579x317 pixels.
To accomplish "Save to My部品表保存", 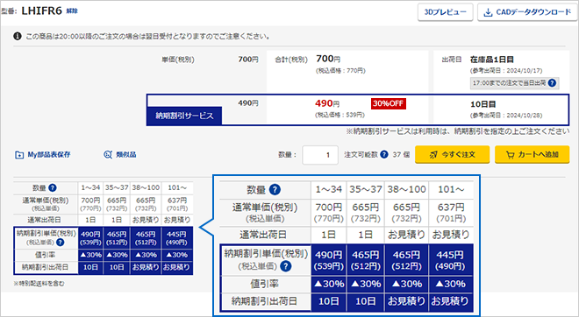I will [43, 155].
